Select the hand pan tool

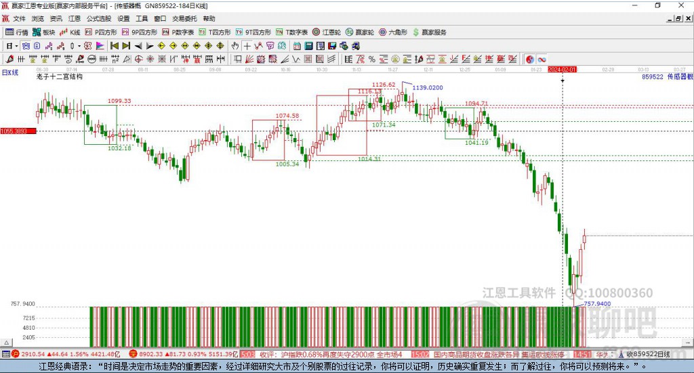tap(235, 46)
